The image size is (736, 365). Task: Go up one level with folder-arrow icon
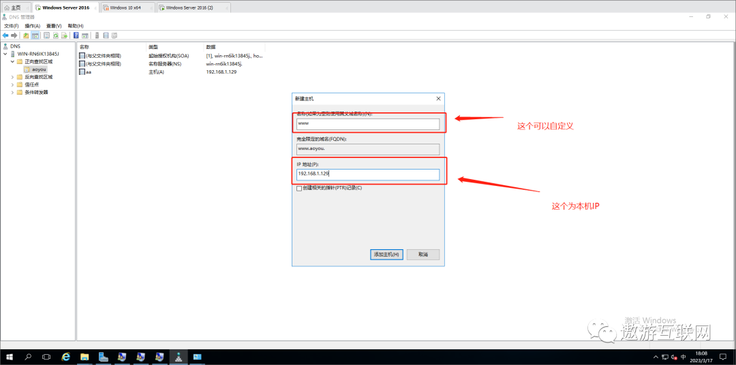coord(26,35)
